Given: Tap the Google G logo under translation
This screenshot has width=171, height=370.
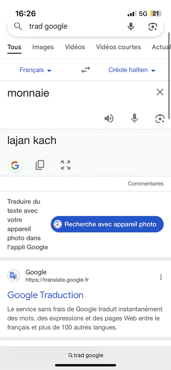Looking at the screenshot, I should 15,165.
